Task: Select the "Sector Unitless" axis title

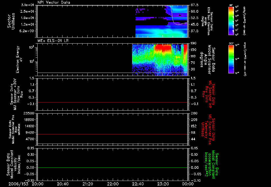Action: coord(11,21)
